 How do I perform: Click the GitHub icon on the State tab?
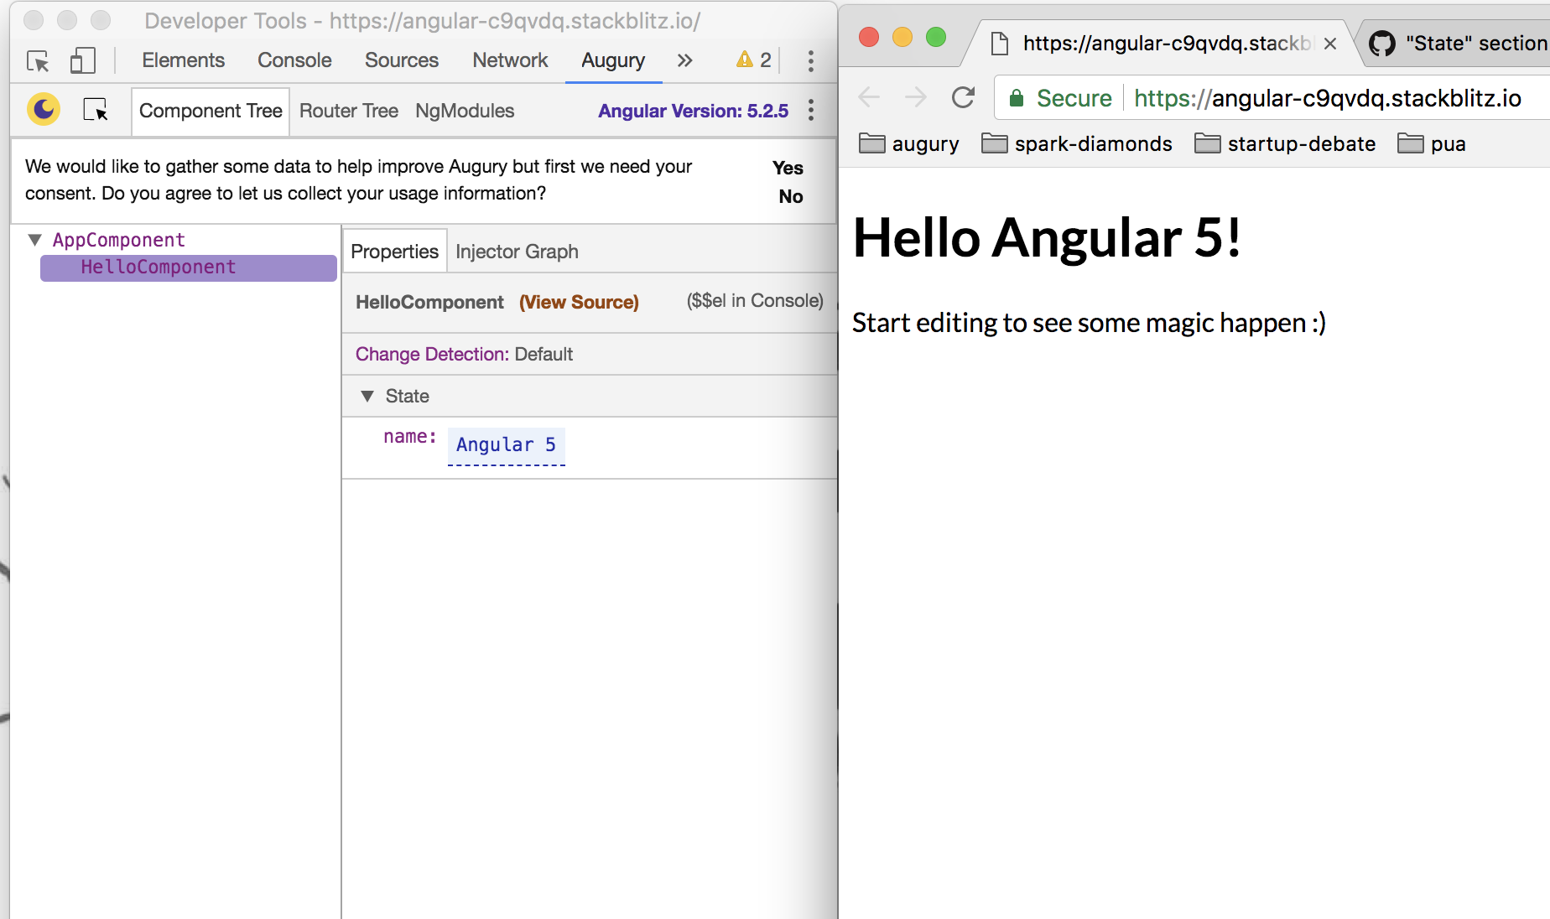[x=1381, y=43]
